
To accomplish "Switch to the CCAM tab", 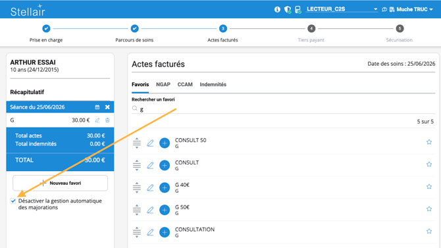I will 185,85.
